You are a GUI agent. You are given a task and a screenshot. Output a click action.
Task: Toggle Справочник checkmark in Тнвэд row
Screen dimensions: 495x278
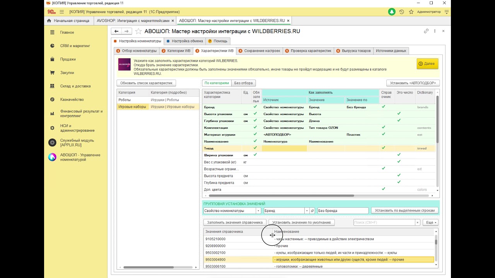click(x=384, y=148)
